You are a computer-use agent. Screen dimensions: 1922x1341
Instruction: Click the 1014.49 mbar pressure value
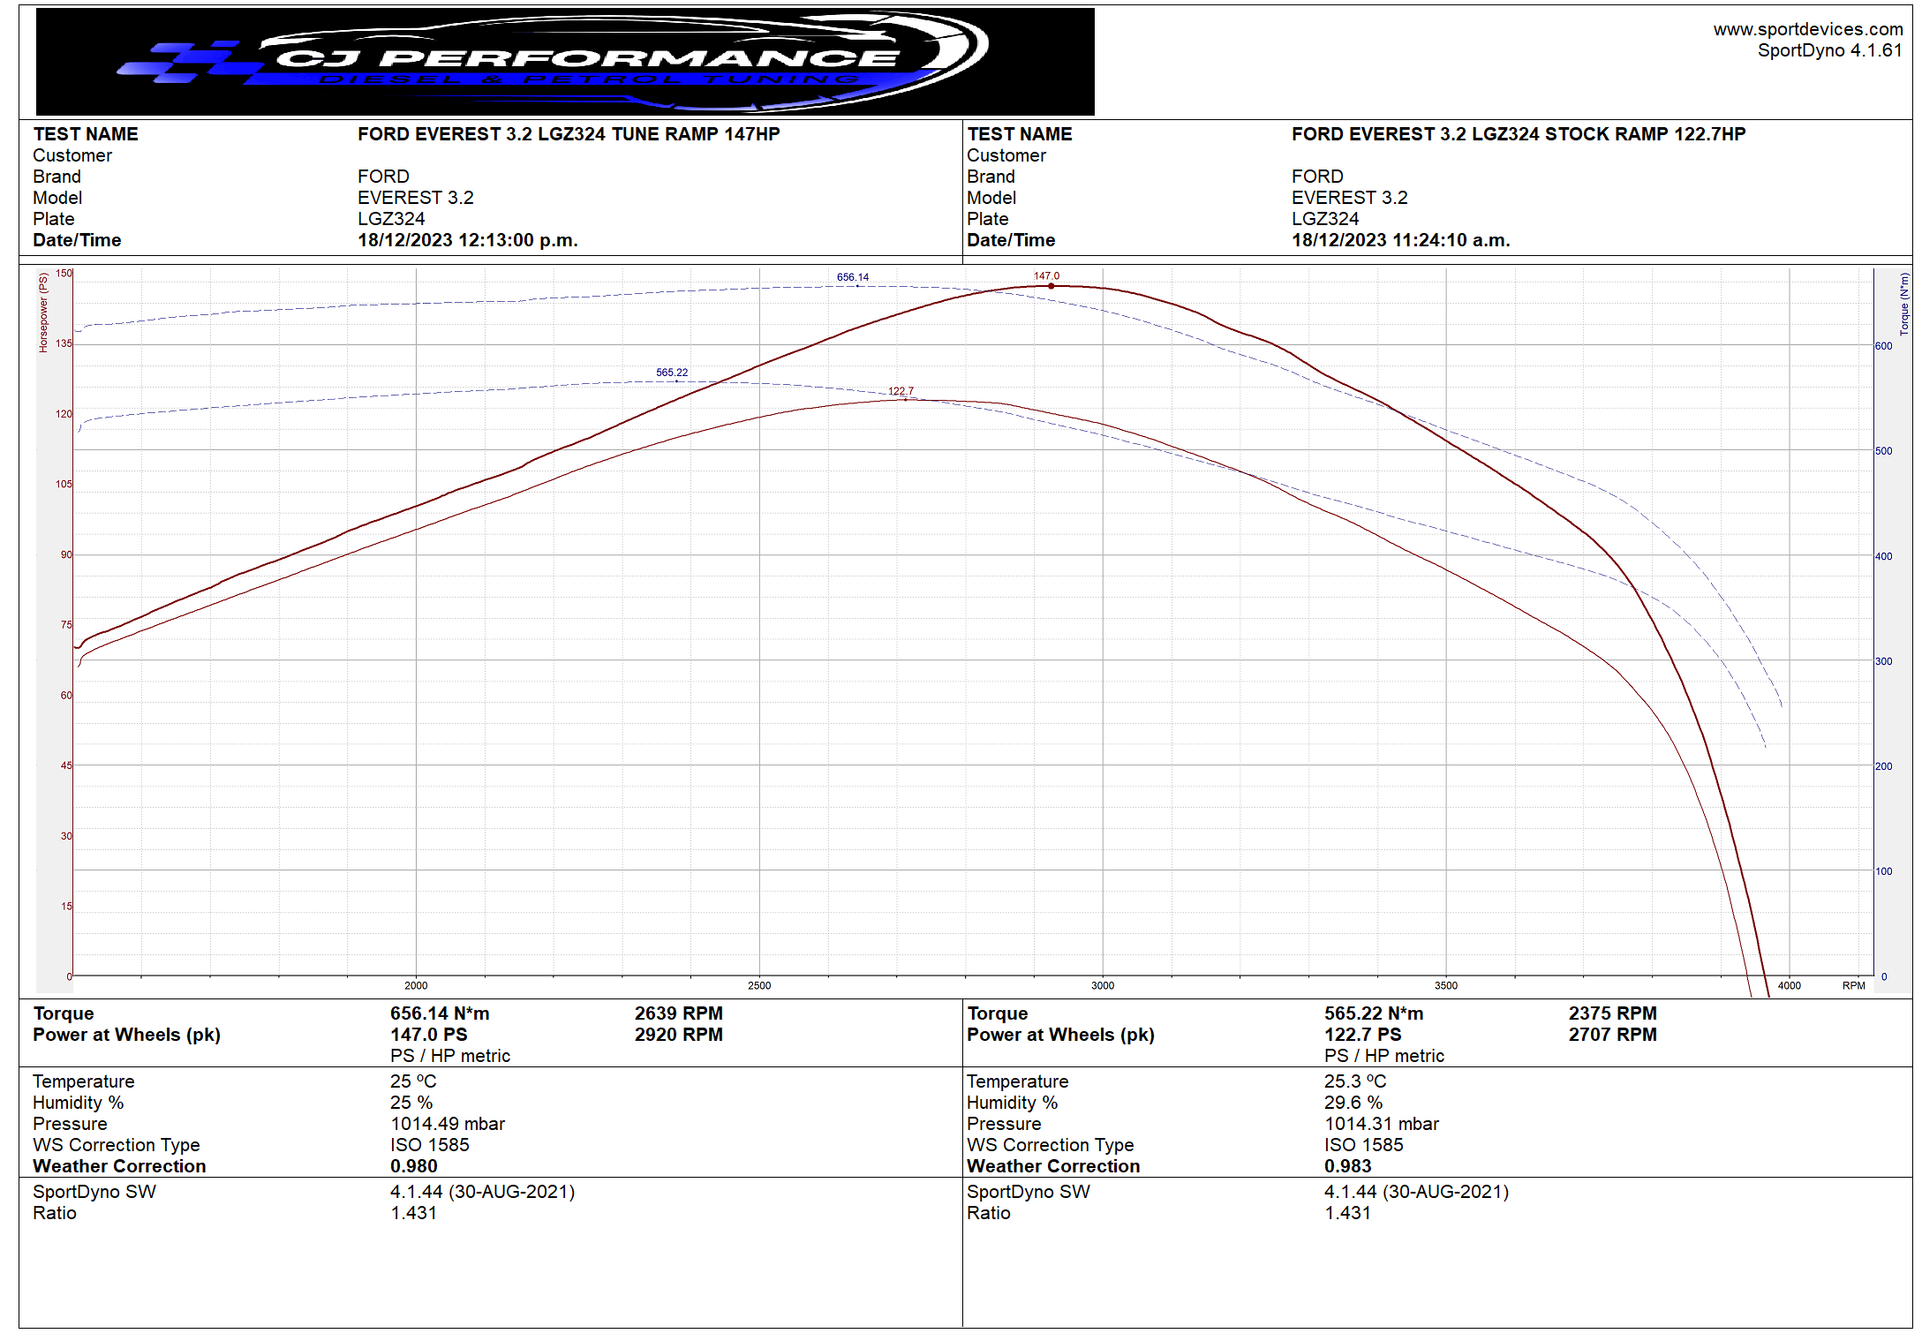448,1124
